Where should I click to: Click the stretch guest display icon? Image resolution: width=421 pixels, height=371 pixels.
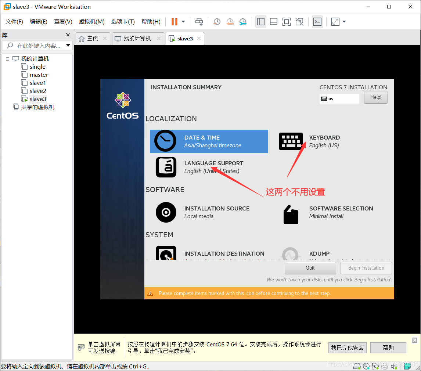coord(335,22)
